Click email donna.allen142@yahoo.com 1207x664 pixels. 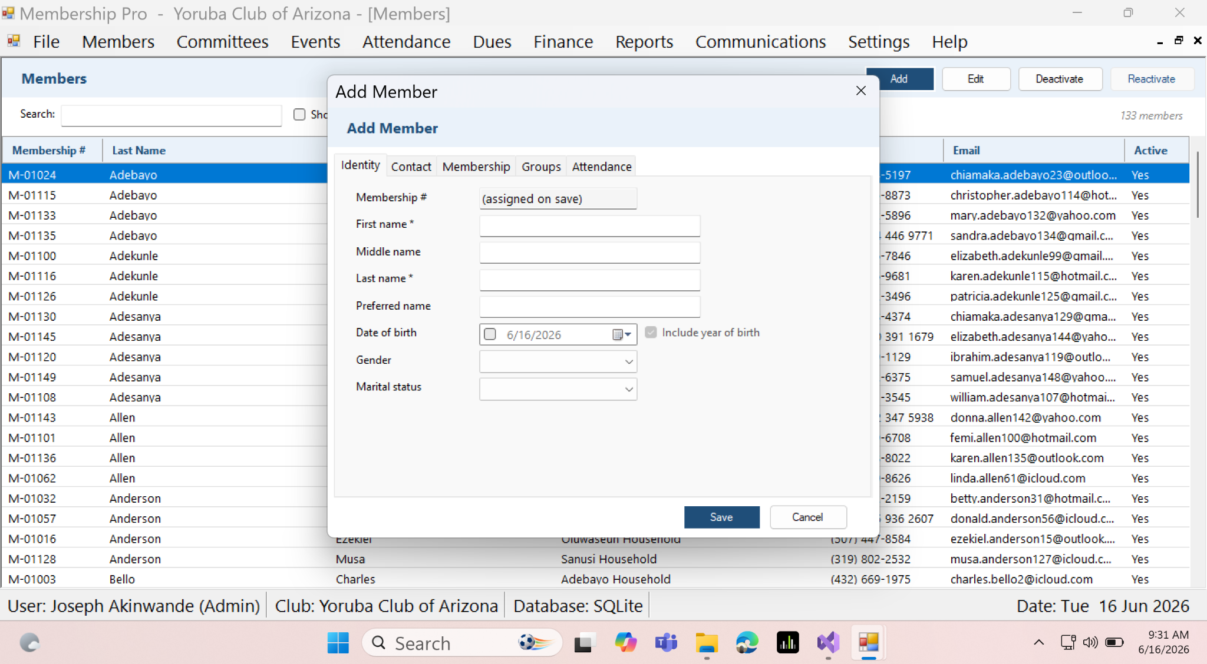(1025, 417)
